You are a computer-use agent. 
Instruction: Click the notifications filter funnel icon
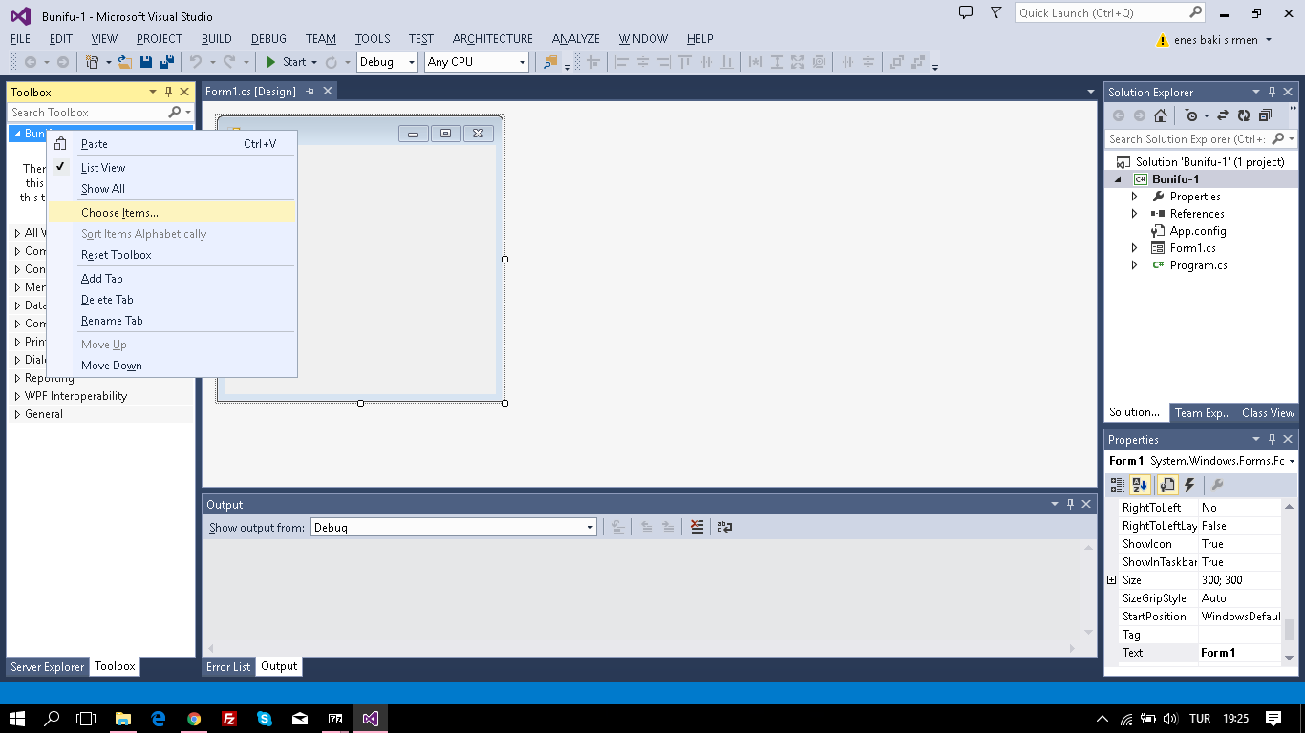coord(996,12)
